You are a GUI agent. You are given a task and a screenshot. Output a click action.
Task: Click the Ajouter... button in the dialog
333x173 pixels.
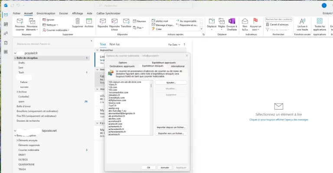pyautogui.click(x=171, y=83)
